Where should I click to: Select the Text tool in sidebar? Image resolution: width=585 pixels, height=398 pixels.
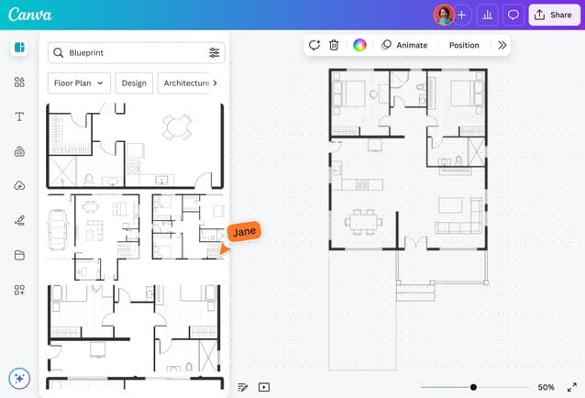pyautogui.click(x=19, y=116)
